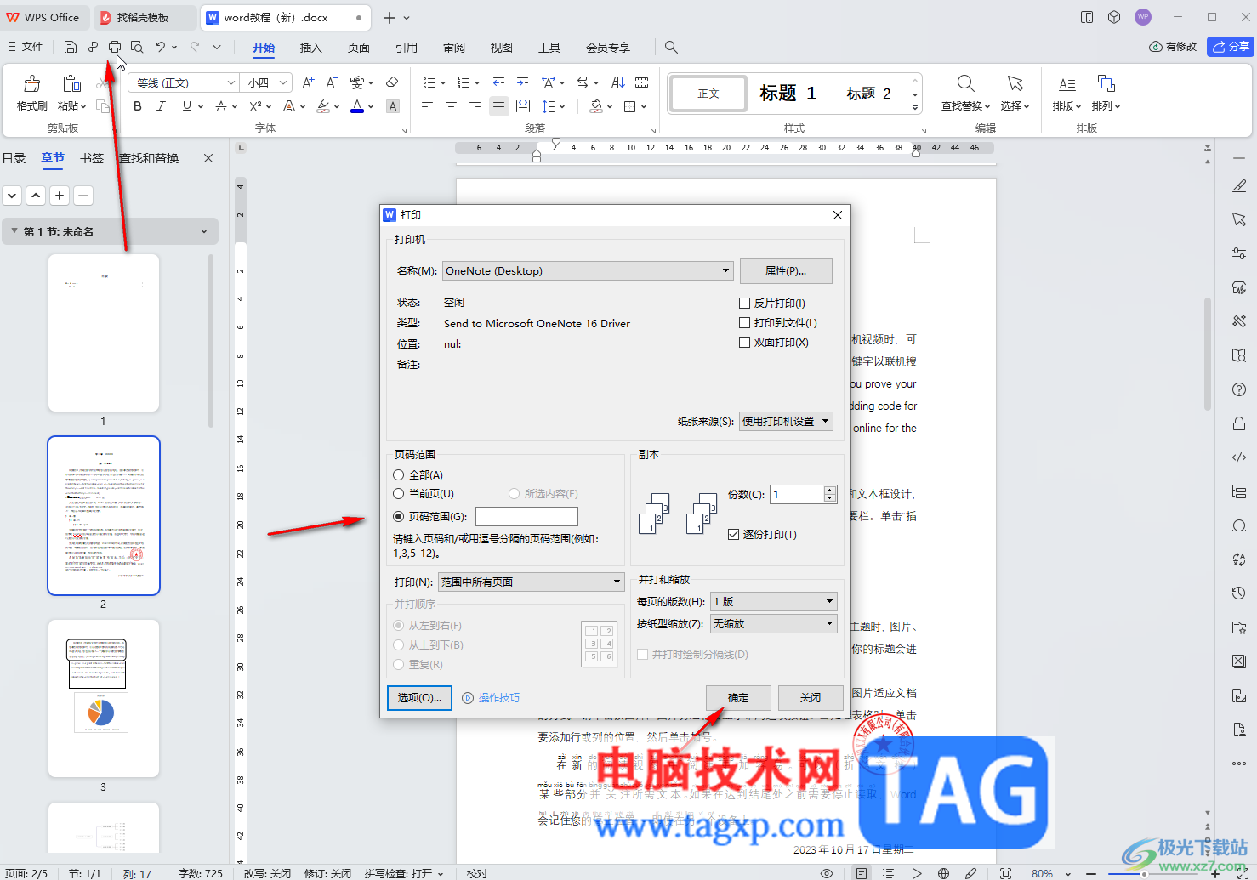Click the text highlight color icon
The image size is (1257, 880).
[323, 106]
